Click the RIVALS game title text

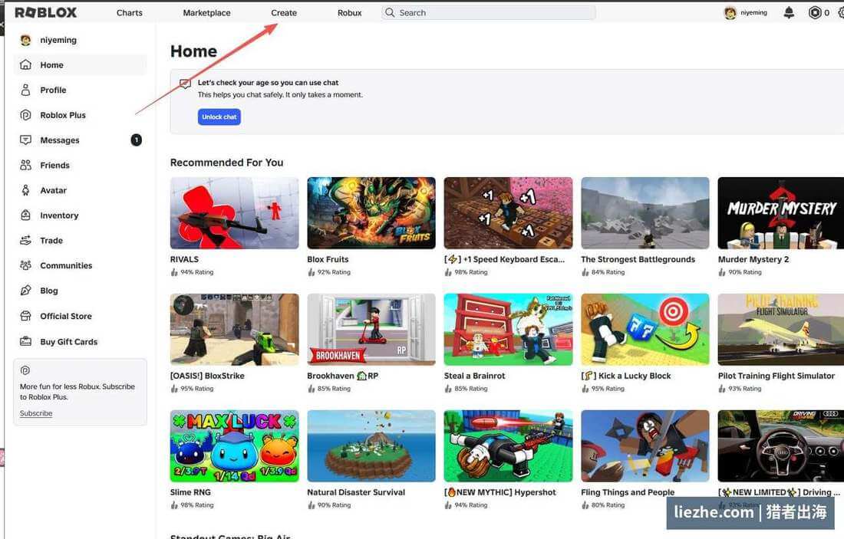tap(184, 259)
